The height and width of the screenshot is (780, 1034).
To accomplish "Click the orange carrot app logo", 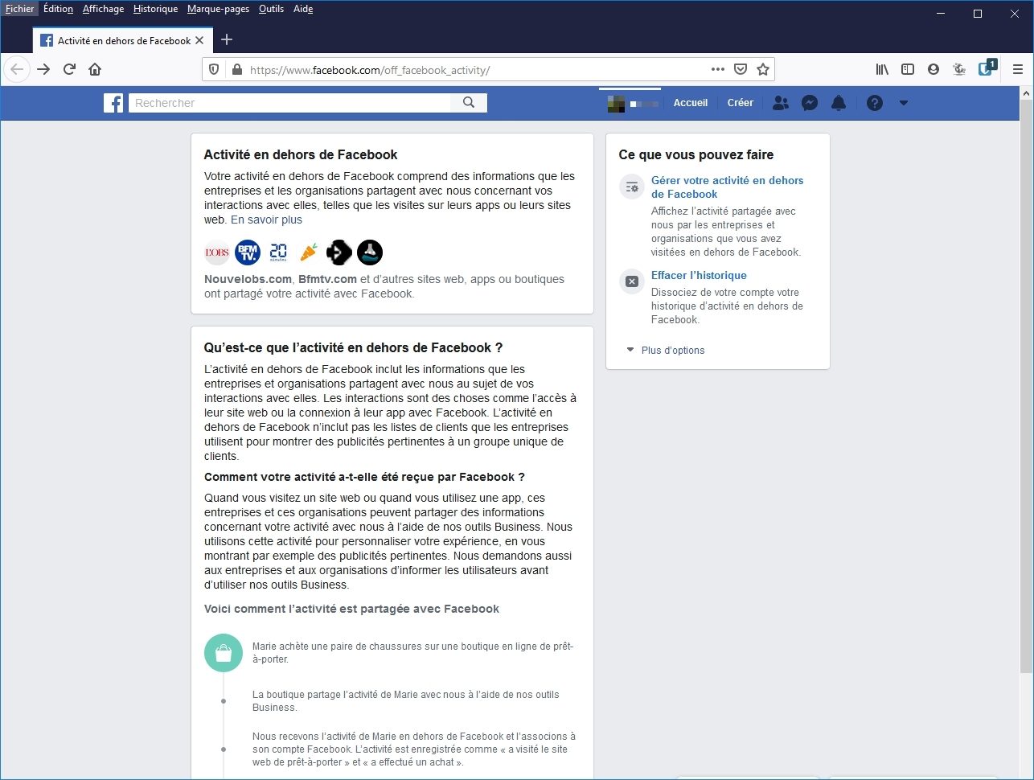I will 309,252.
